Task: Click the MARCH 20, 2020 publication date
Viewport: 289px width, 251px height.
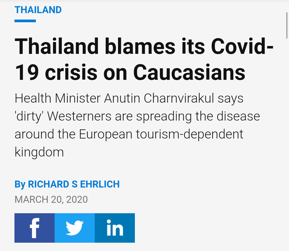Action: (51, 200)
